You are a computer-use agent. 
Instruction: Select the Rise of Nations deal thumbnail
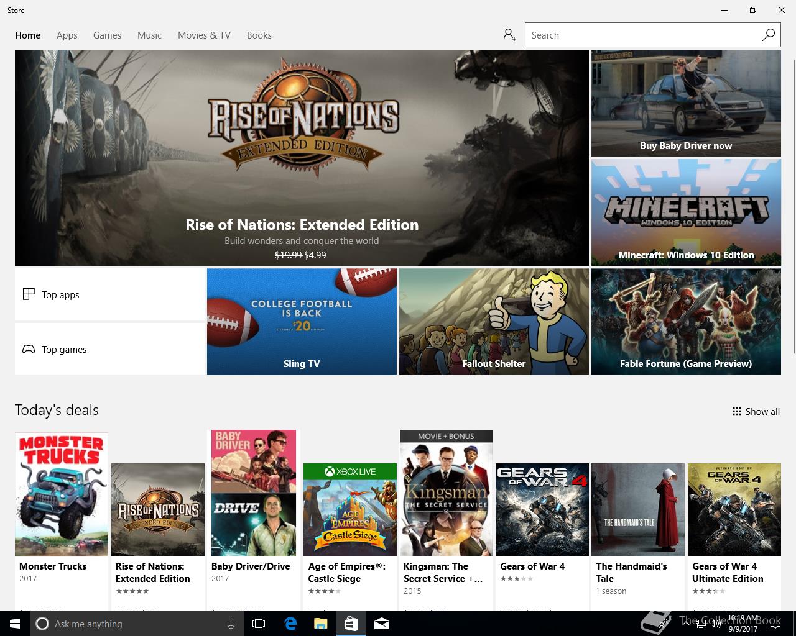[x=158, y=510]
